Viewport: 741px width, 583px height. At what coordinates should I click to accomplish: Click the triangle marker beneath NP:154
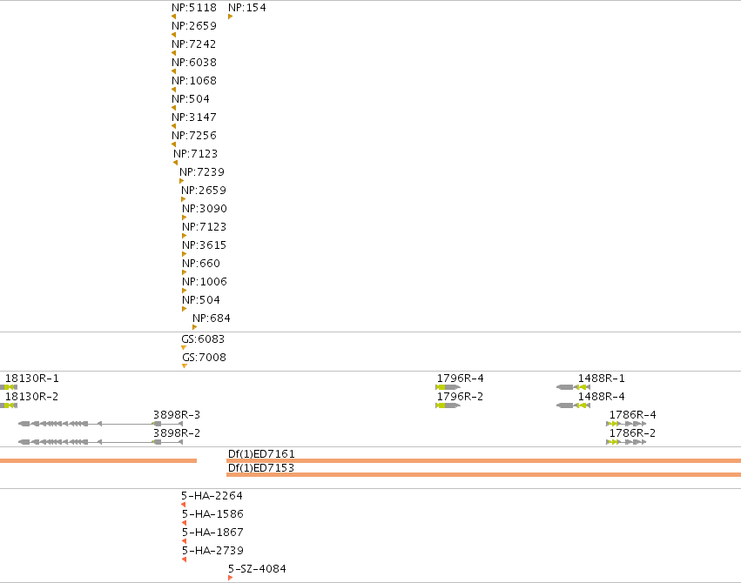click(230, 17)
